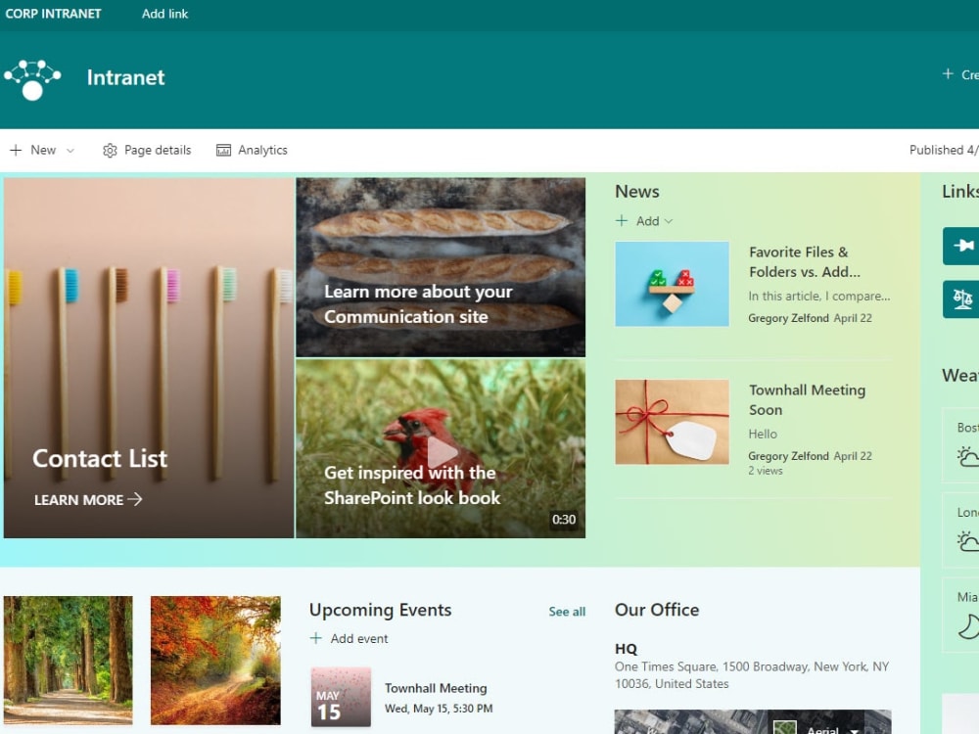Click the plus icon beside Add under News
The width and height of the screenshot is (979, 734).
click(x=622, y=222)
